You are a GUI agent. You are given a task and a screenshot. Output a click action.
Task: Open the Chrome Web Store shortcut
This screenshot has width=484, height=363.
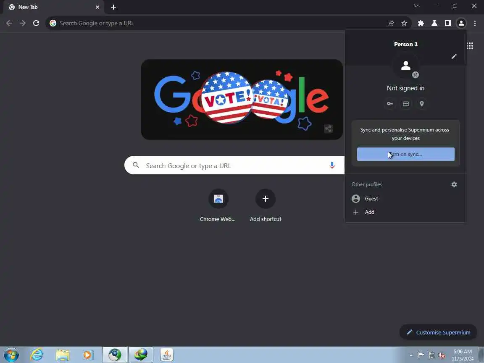pyautogui.click(x=218, y=205)
